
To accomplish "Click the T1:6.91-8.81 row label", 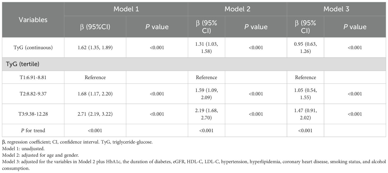I will click(33, 78).
